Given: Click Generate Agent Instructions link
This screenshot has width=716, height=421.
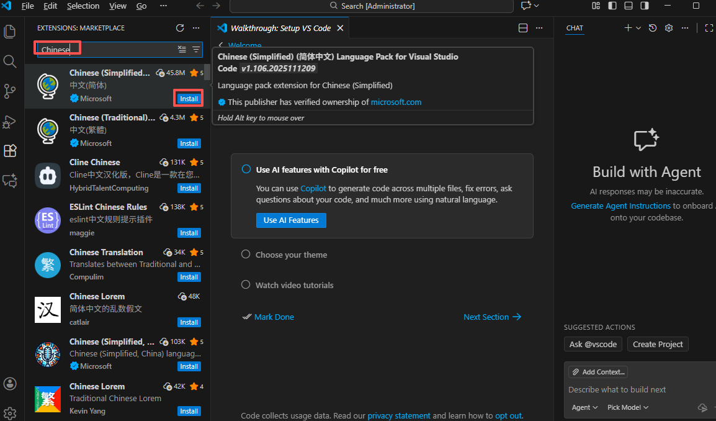Looking at the screenshot, I should coord(620,206).
